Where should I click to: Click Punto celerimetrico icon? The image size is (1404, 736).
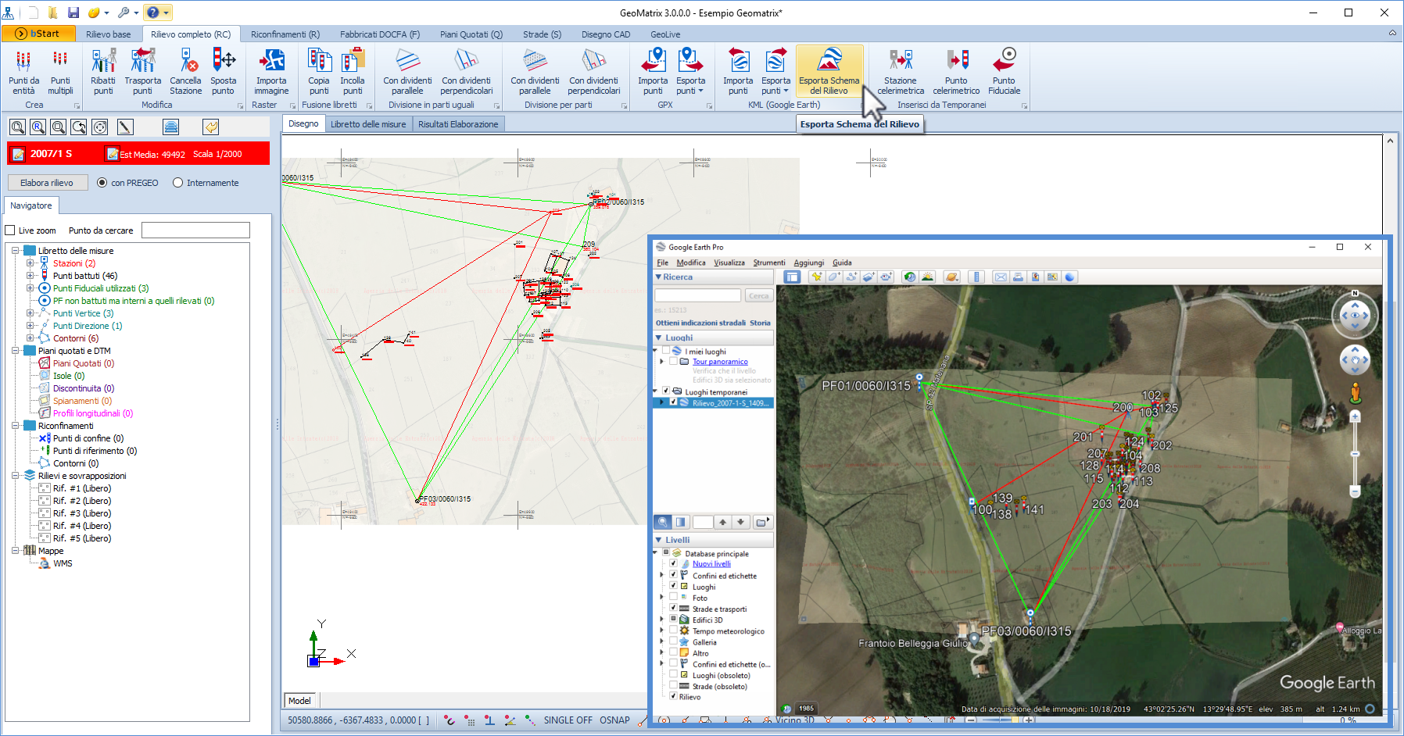tap(956, 72)
